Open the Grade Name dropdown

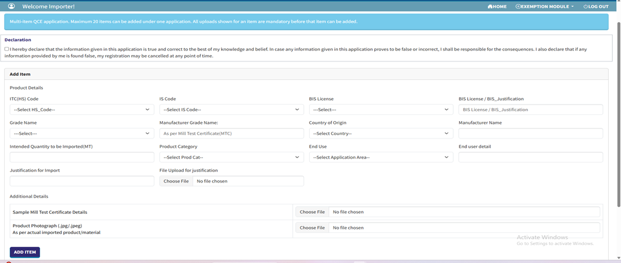click(x=82, y=133)
